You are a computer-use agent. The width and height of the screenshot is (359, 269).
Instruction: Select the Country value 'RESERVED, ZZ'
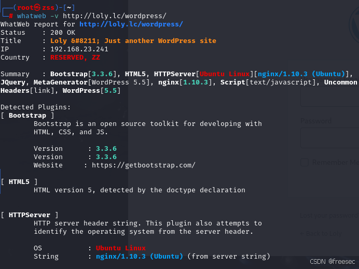(x=75, y=58)
